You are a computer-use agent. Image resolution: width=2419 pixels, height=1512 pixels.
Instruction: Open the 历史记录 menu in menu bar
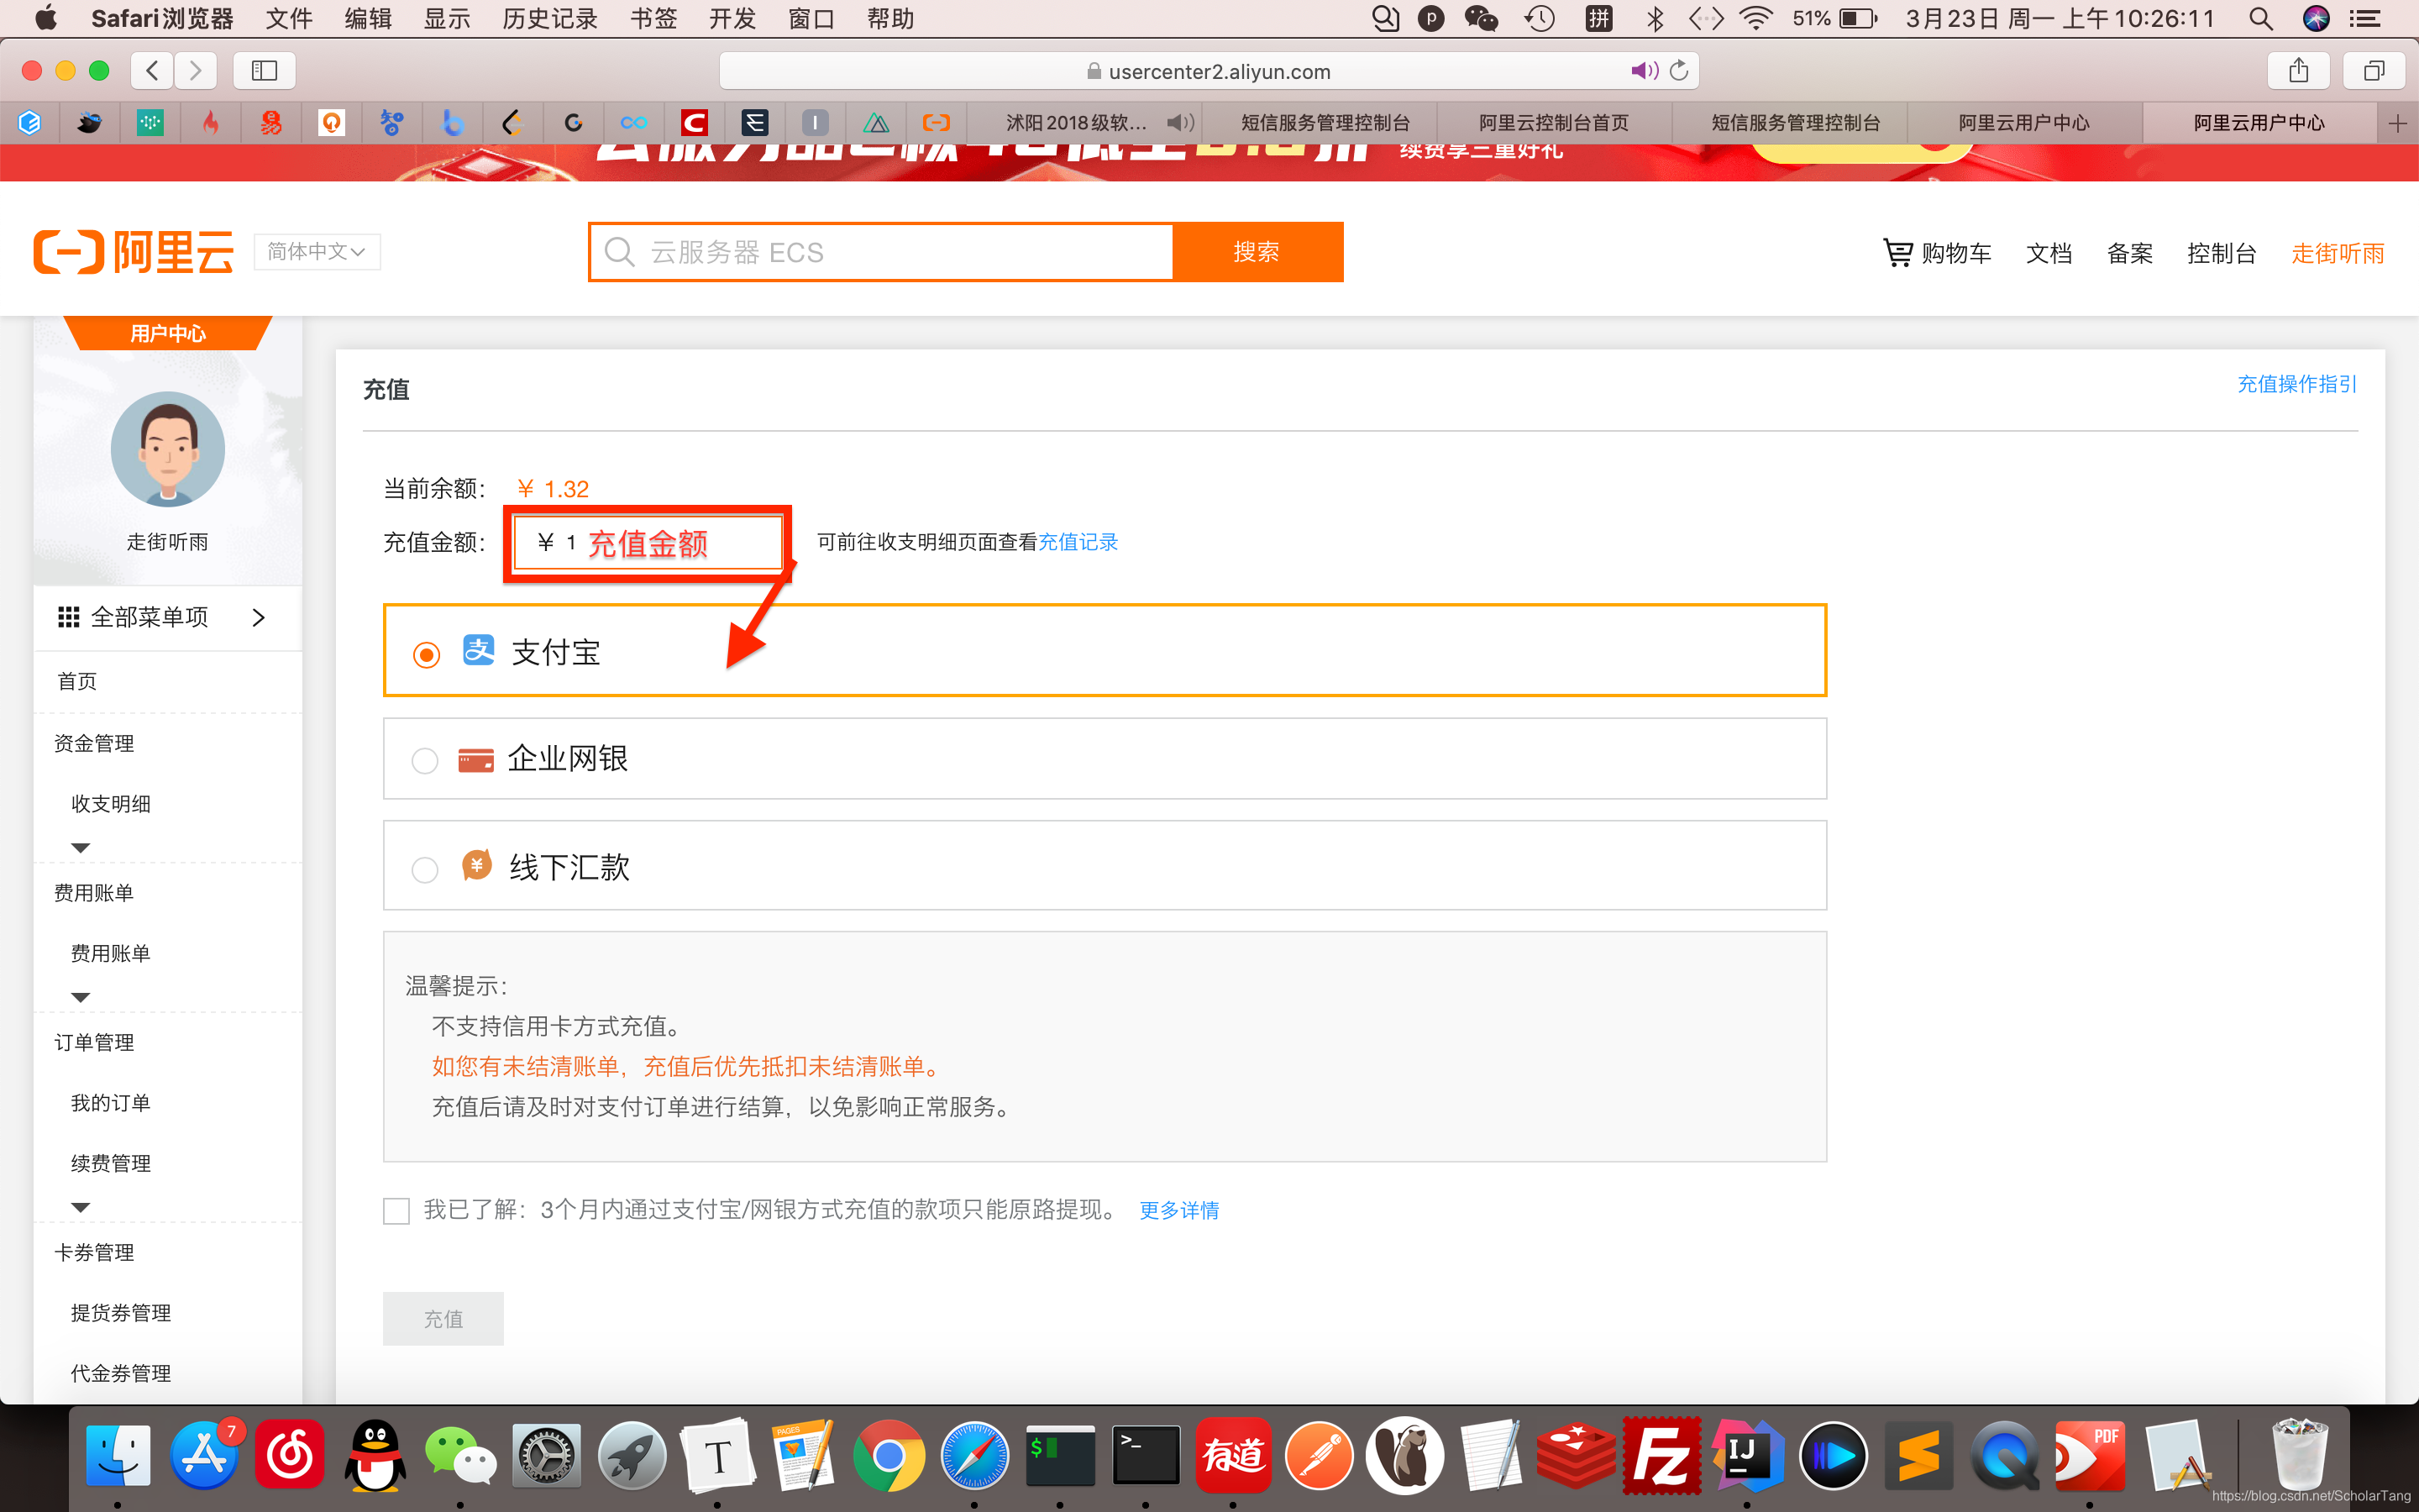pyautogui.click(x=548, y=19)
